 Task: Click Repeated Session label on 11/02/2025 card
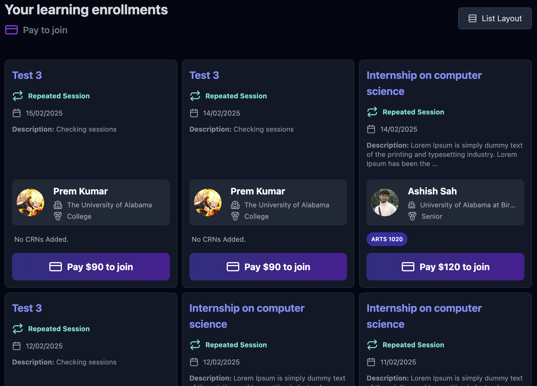point(413,345)
